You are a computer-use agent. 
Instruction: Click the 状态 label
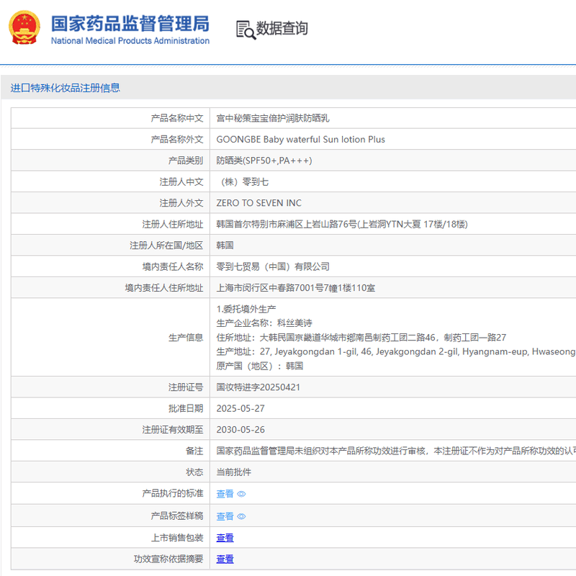pos(194,472)
